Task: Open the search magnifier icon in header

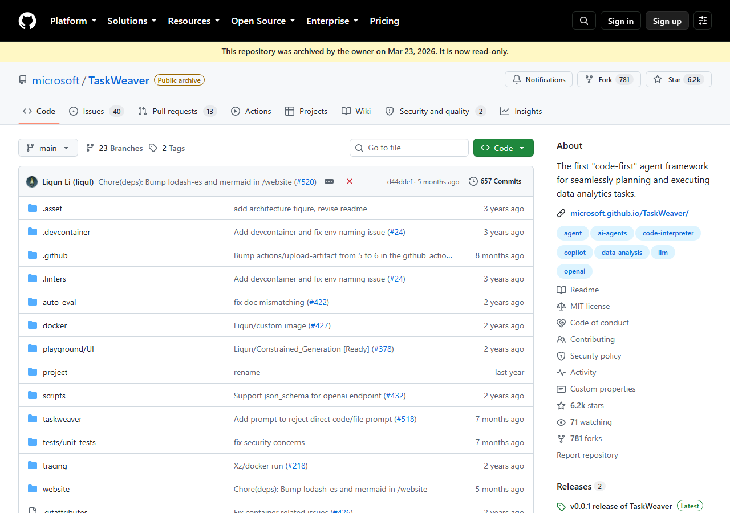Action: pos(584,21)
